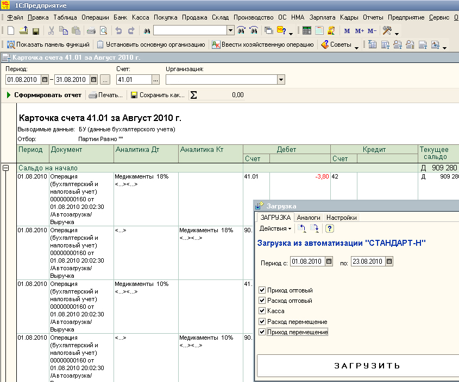This screenshot has width=459, height=382.
Task: Click Ввести хозяйственную операцию
Action: coord(263,44)
